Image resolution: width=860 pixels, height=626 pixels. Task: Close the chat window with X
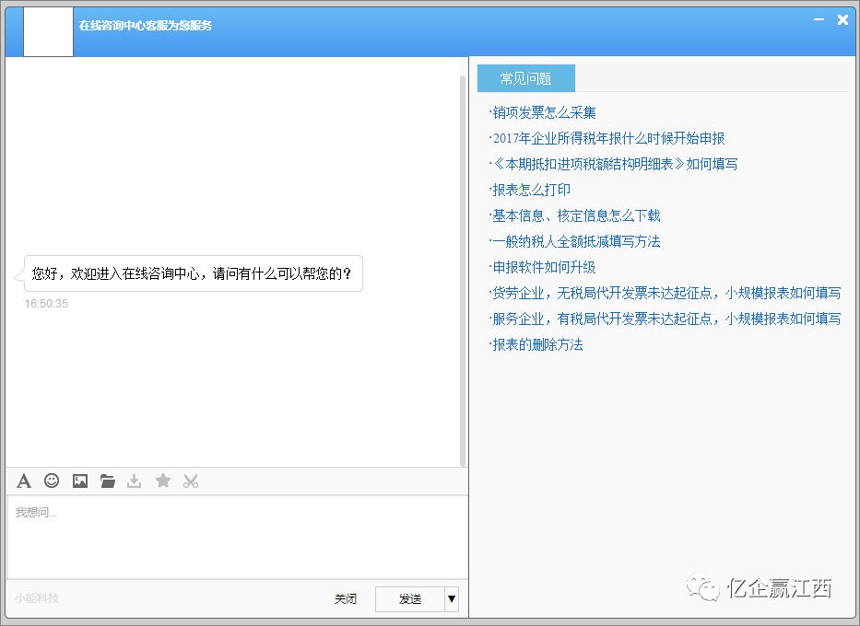(843, 19)
